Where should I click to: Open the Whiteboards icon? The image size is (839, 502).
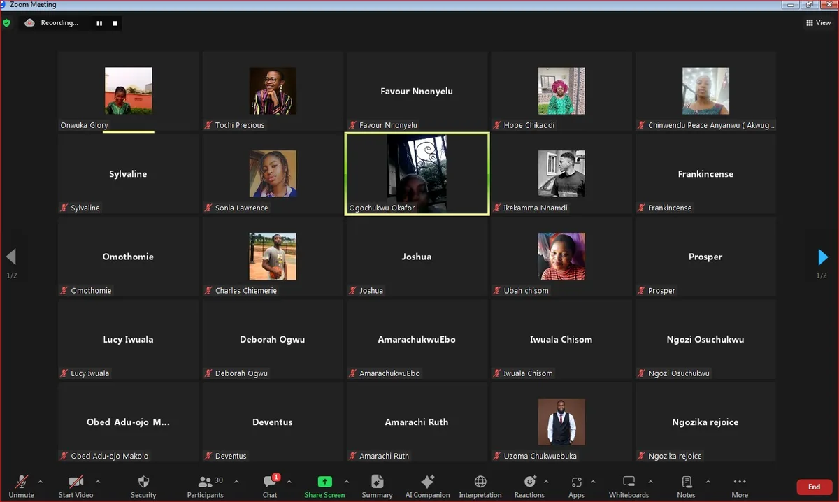[x=629, y=481]
